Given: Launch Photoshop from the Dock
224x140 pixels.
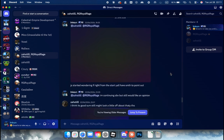Looking at the screenshot, I should click(x=139, y=134).
